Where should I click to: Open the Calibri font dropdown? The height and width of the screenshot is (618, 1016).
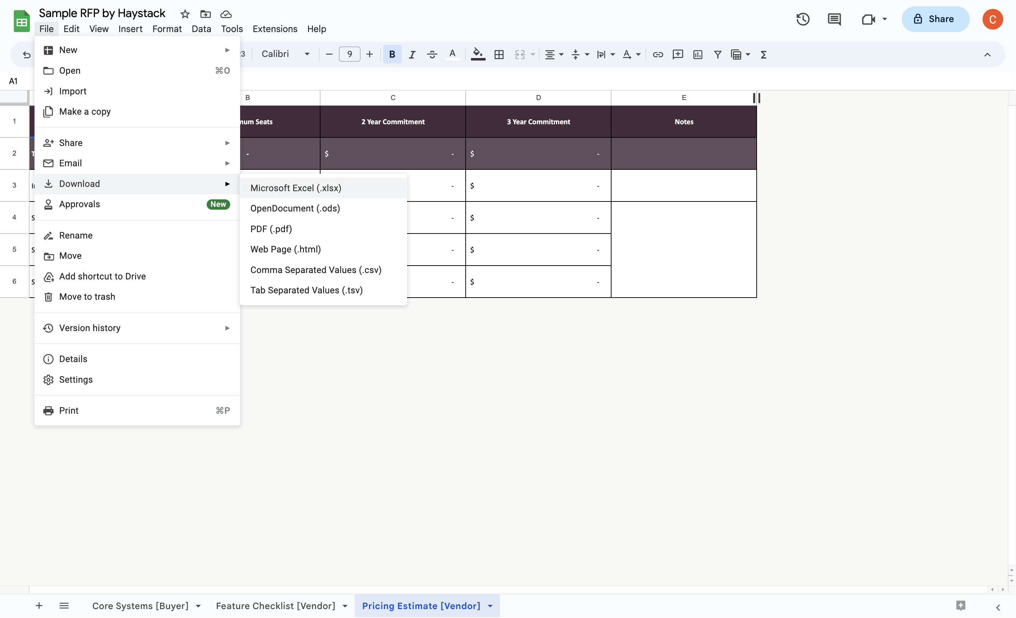[285, 54]
